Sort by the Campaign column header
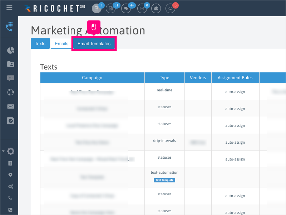Viewport: 286px width, 215px height. point(92,78)
